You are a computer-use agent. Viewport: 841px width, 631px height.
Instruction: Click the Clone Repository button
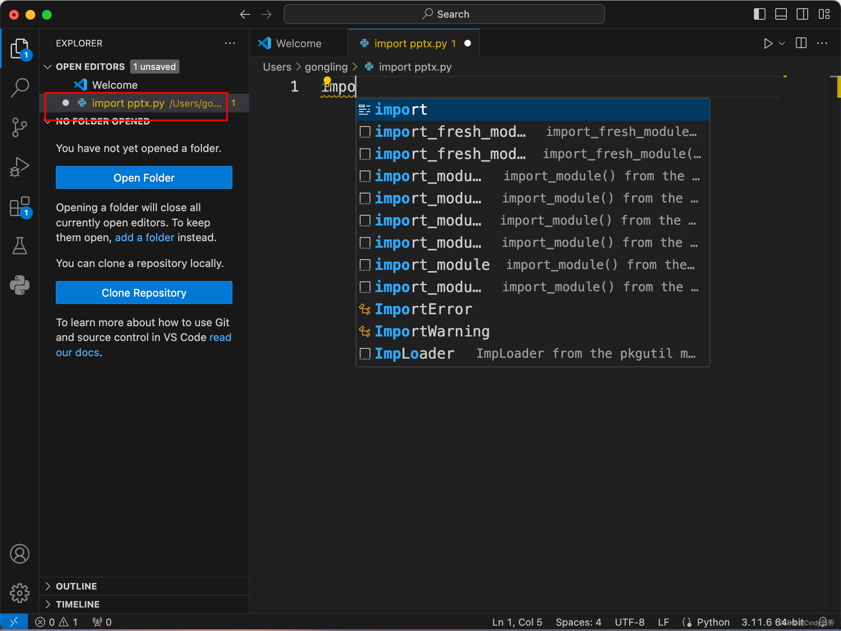(x=144, y=292)
